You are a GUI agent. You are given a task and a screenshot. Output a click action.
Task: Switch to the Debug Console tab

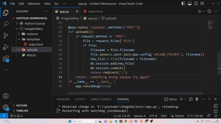[101, 99]
